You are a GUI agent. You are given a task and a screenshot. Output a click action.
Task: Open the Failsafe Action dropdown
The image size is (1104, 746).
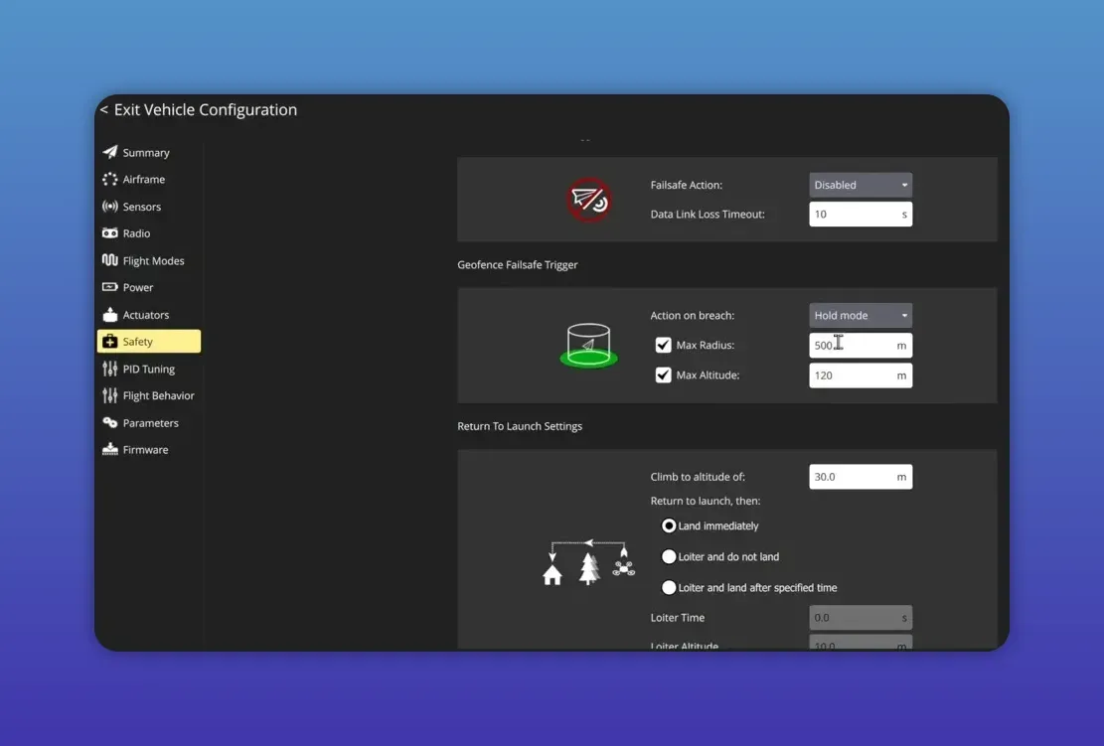point(860,184)
